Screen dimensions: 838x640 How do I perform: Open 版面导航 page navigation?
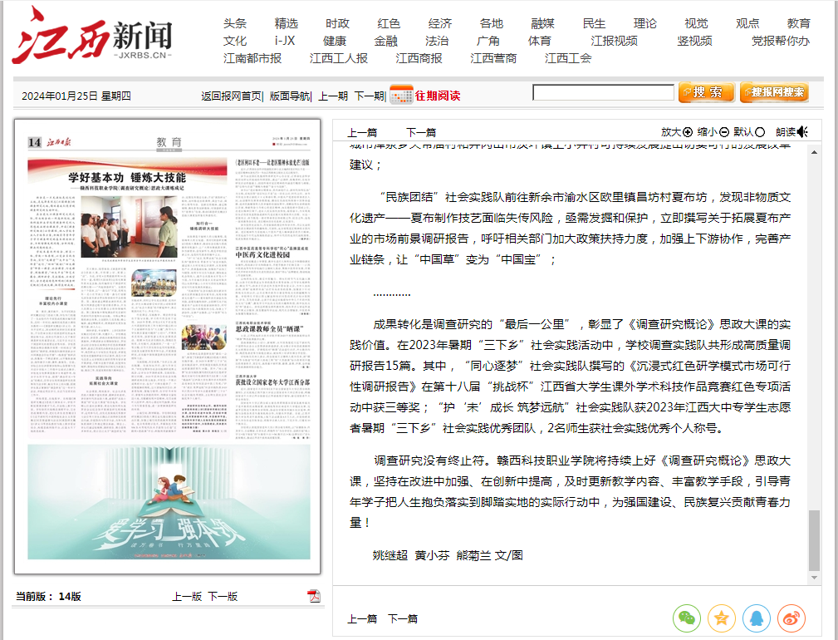[x=289, y=96]
